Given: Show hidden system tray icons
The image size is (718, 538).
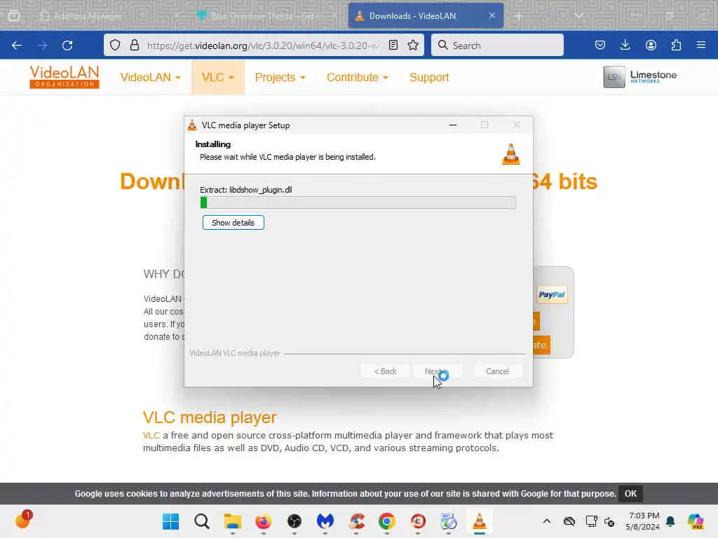Looking at the screenshot, I should (x=547, y=521).
